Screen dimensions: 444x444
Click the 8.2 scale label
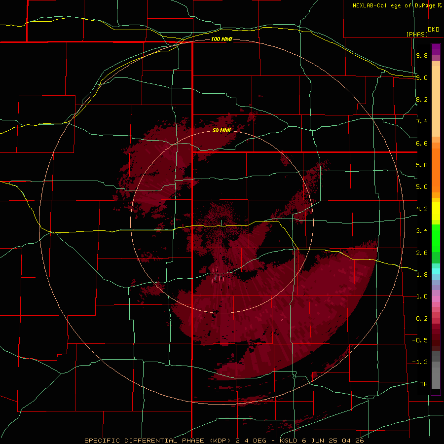coord(422,99)
